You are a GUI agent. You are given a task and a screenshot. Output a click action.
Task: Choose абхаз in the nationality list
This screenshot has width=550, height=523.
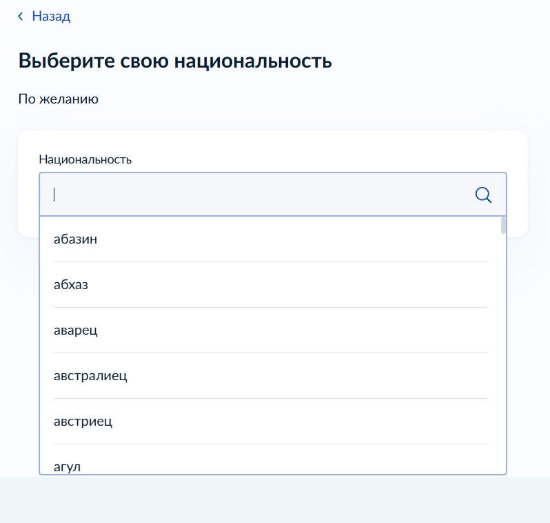pyautogui.click(x=71, y=284)
